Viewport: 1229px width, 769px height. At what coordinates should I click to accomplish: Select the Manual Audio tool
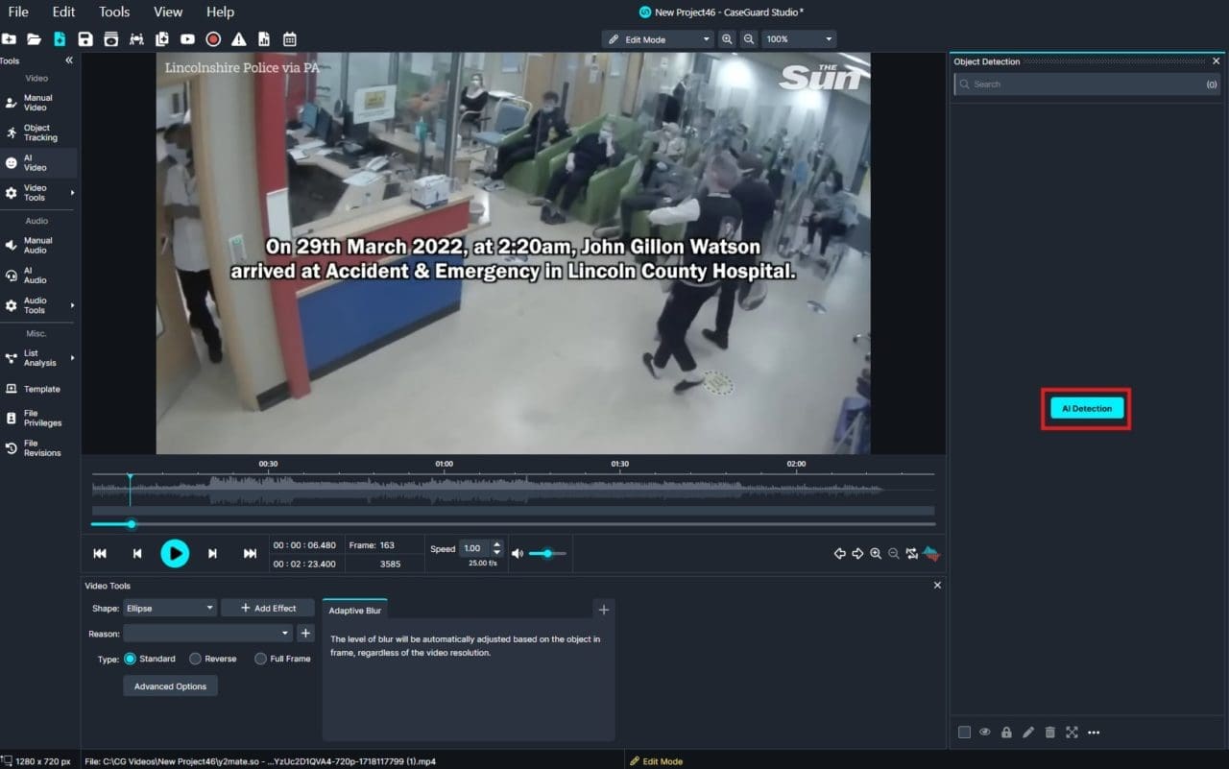point(38,245)
